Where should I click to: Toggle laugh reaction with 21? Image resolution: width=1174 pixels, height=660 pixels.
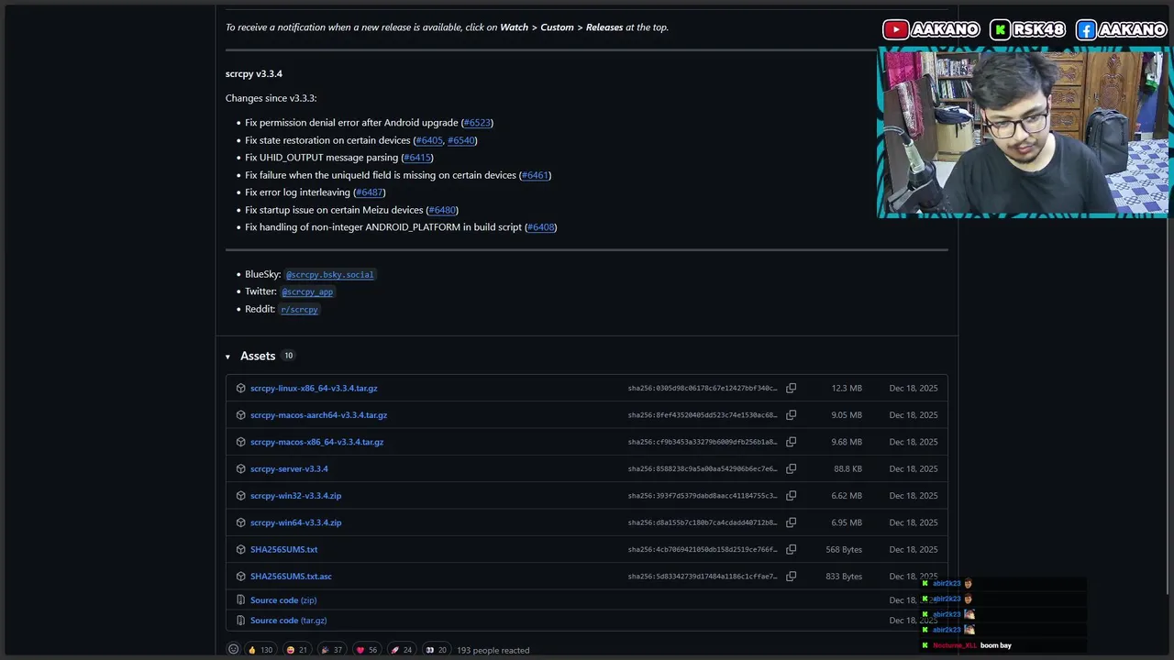click(296, 650)
